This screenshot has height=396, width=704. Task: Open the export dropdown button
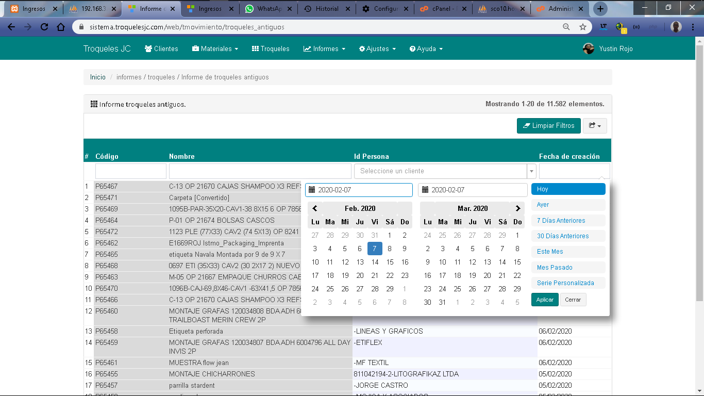(x=595, y=126)
